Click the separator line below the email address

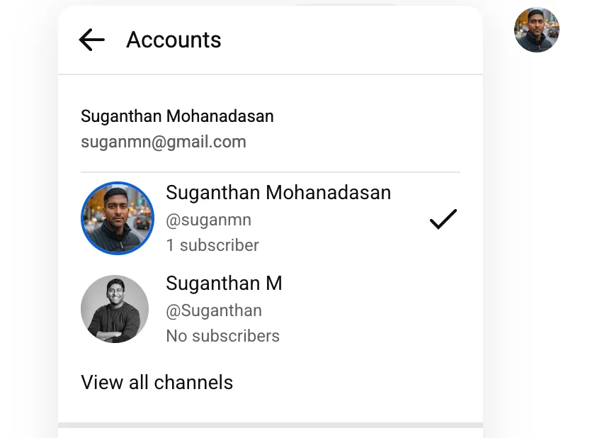coord(271,172)
